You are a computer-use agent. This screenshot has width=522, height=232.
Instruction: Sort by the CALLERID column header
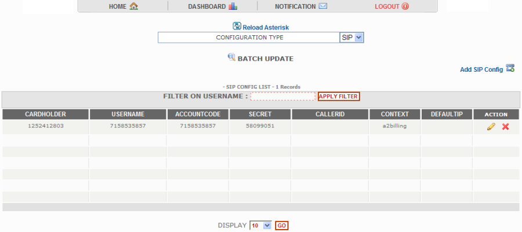330,114
